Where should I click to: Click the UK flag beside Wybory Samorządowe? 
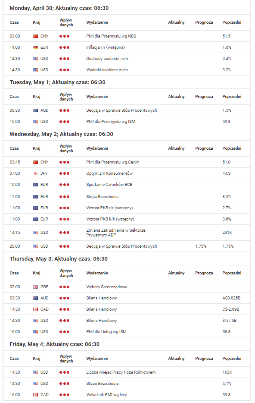tap(35, 287)
